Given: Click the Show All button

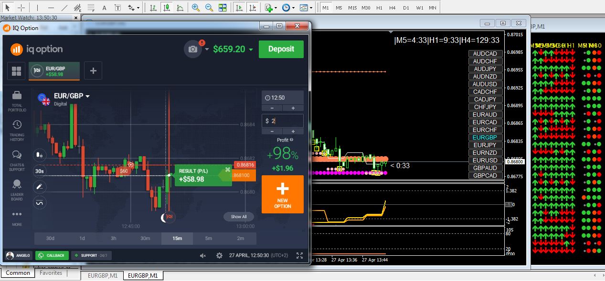Looking at the screenshot, I should coord(239,217).
